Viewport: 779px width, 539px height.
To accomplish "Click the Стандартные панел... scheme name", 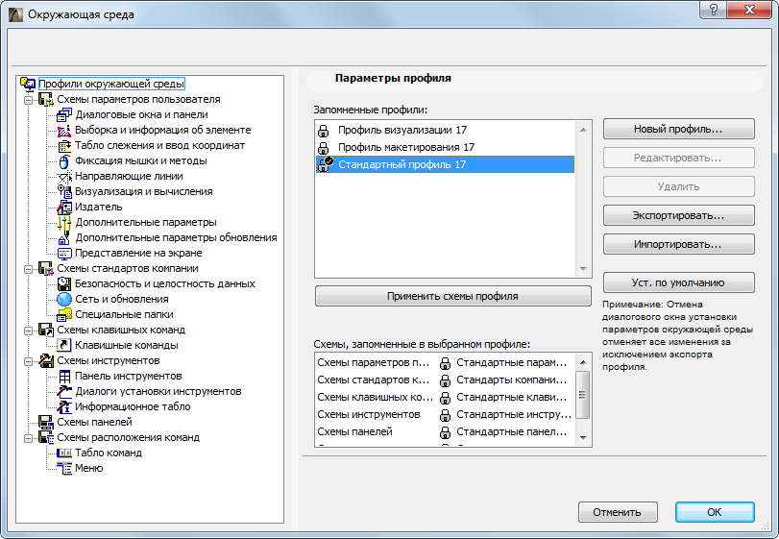I will pos(512,431).
